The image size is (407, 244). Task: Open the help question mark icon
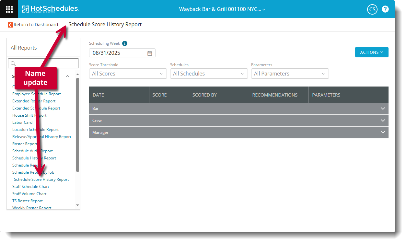(385, 9)
